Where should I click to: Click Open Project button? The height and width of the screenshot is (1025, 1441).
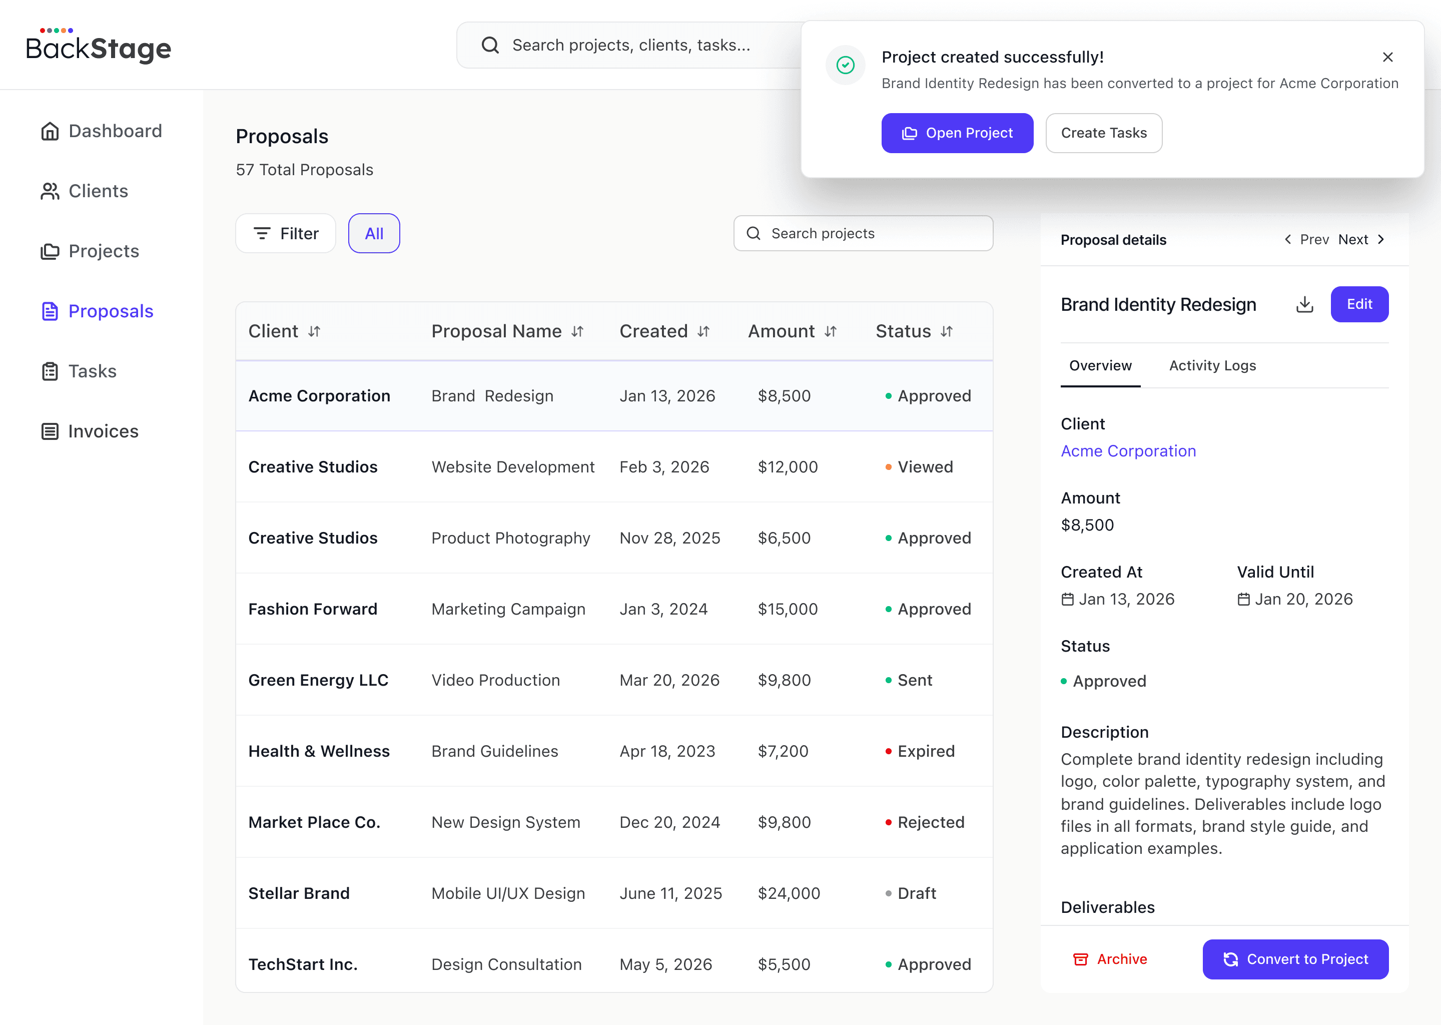coord(957,133)
